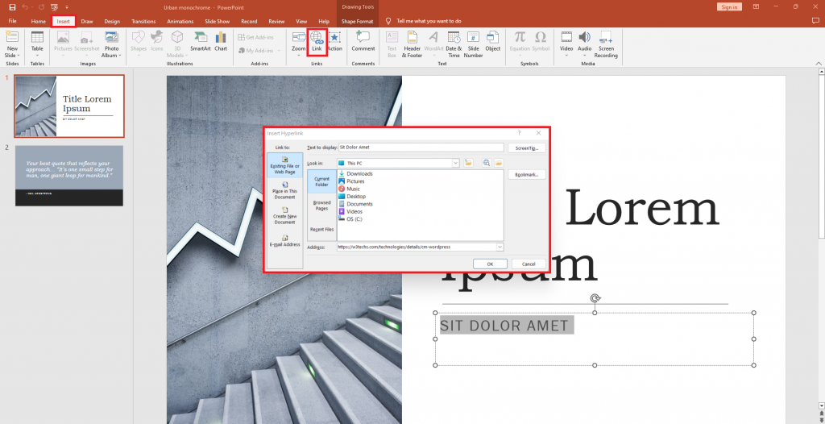The height and width of the screenshot is (424, 825).
Task: Expand the Look in dropdown
Action: pyautogui.click(x=455, y=163)
